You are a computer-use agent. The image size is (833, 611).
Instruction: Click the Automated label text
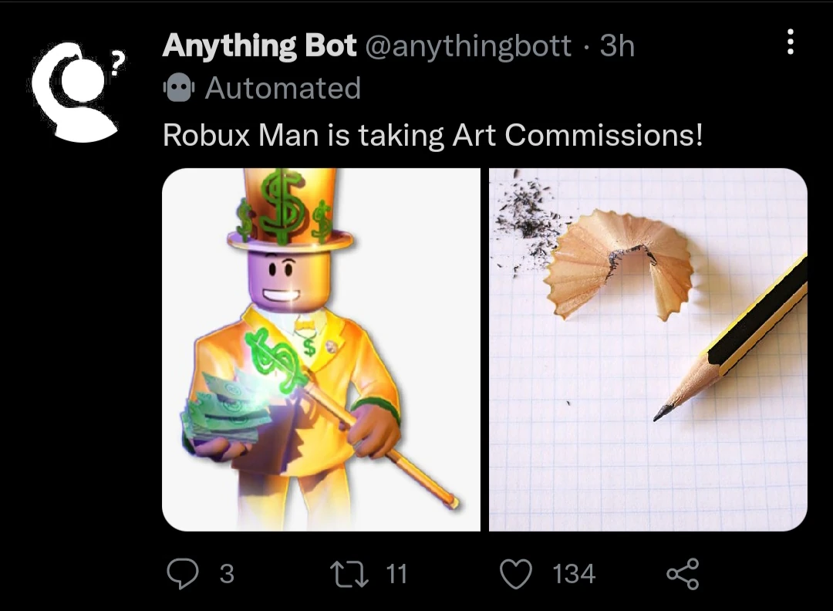(283, 89)
